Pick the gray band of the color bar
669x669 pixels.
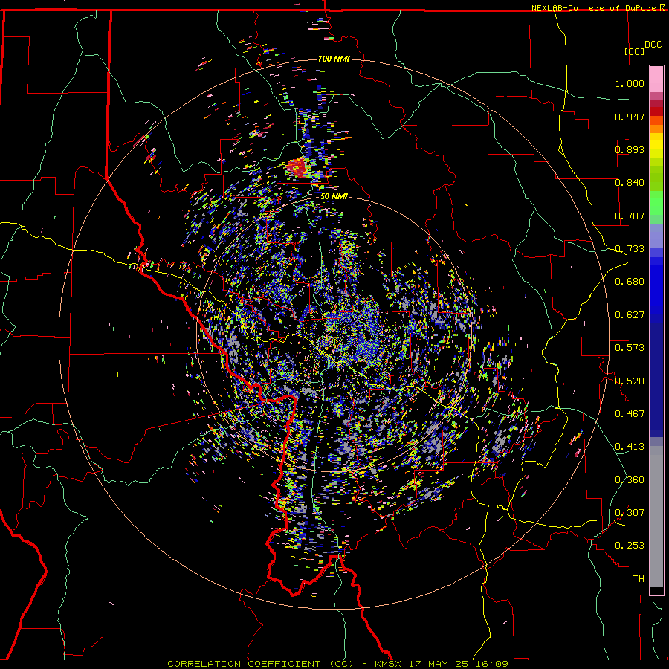[x=656, y=517]
